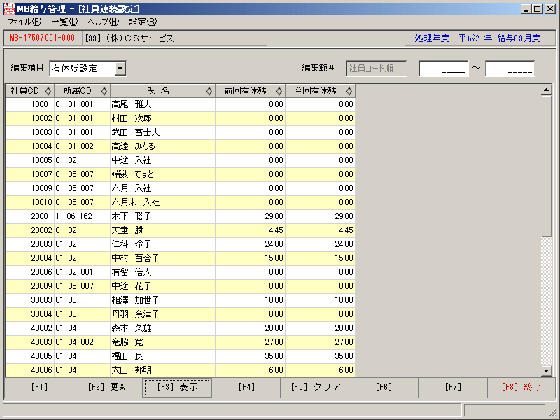
Task: Select employee name 高尾 雅夫
Action: [132, 104]
